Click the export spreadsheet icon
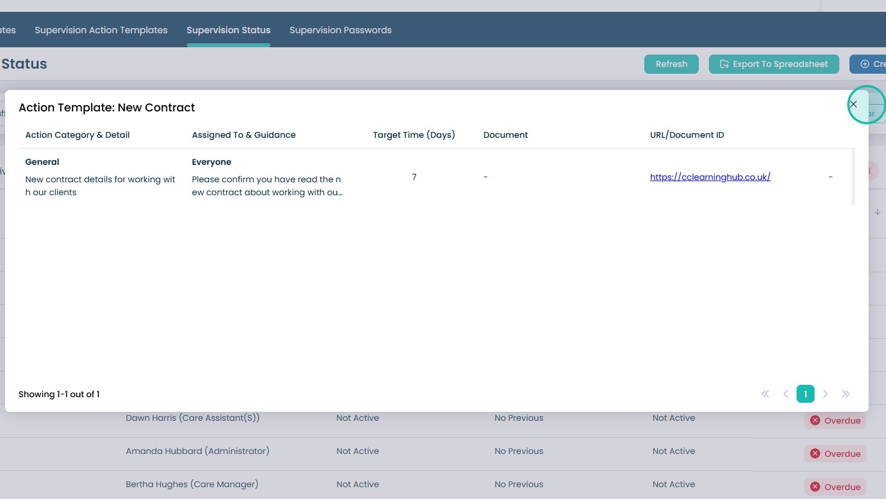 [724, 64]
